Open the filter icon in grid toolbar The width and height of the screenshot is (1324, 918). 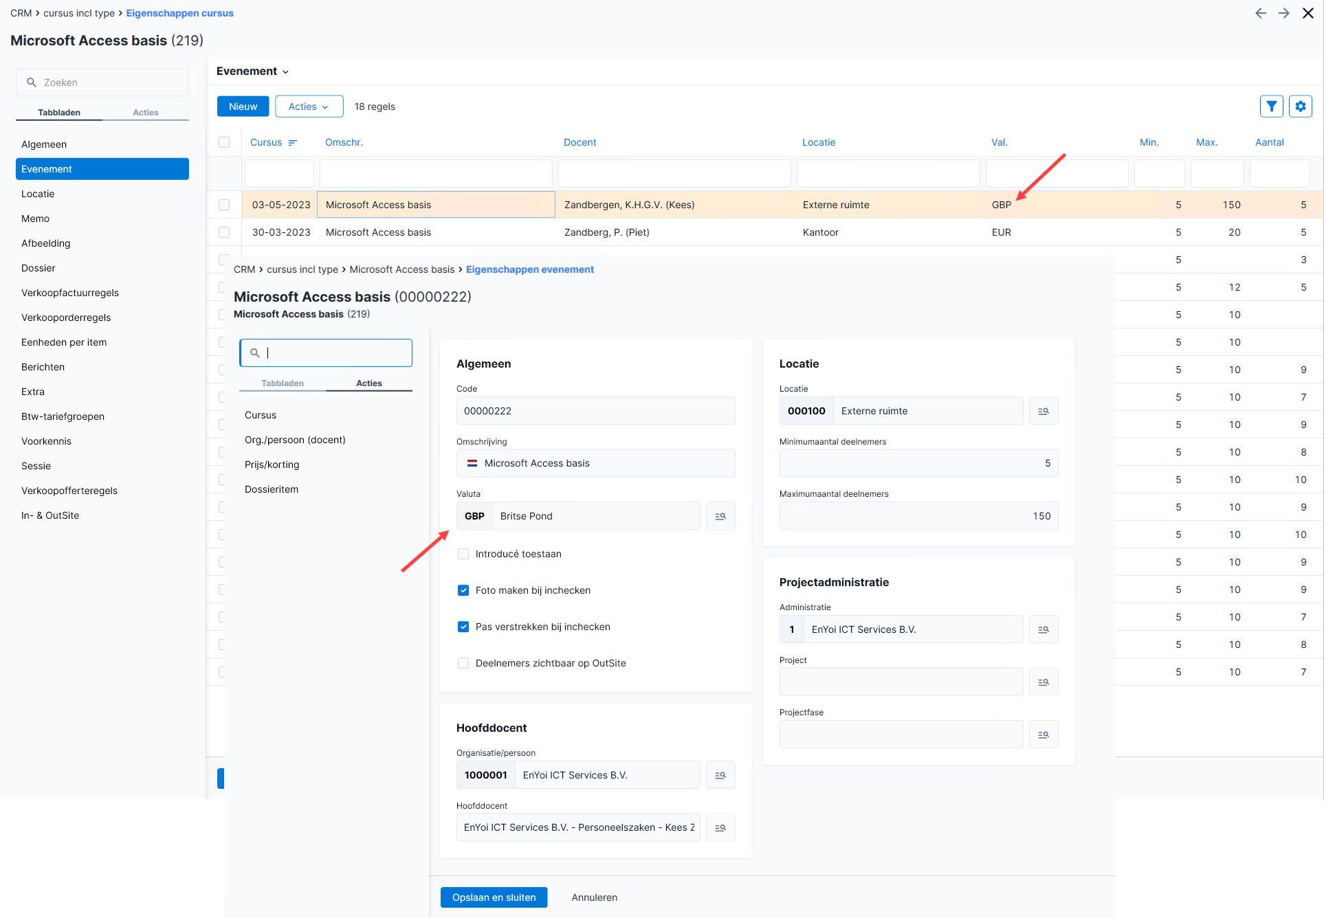coord(1271,107)
